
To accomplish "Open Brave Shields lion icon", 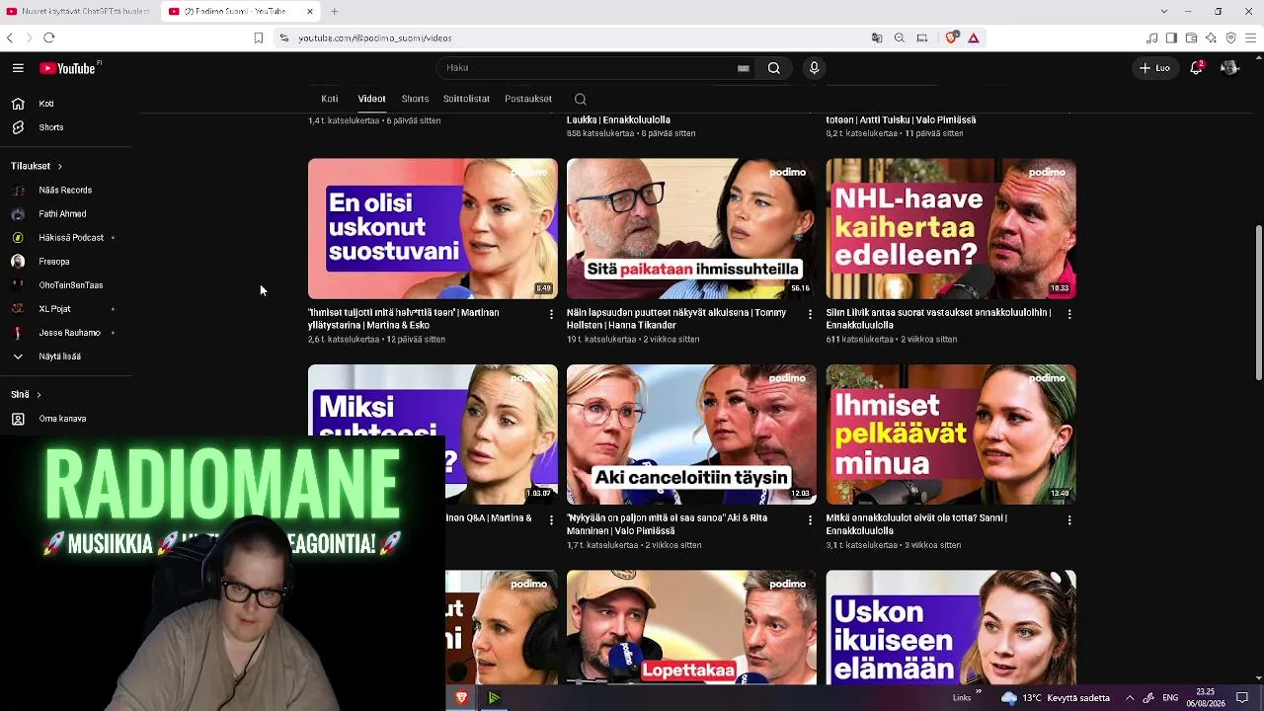I will (952, 38).
